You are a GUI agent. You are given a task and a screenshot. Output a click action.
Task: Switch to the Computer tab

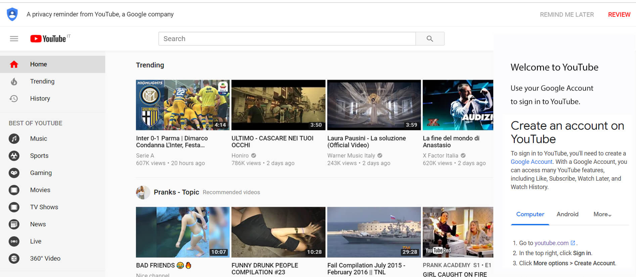(x=530, y=214)
